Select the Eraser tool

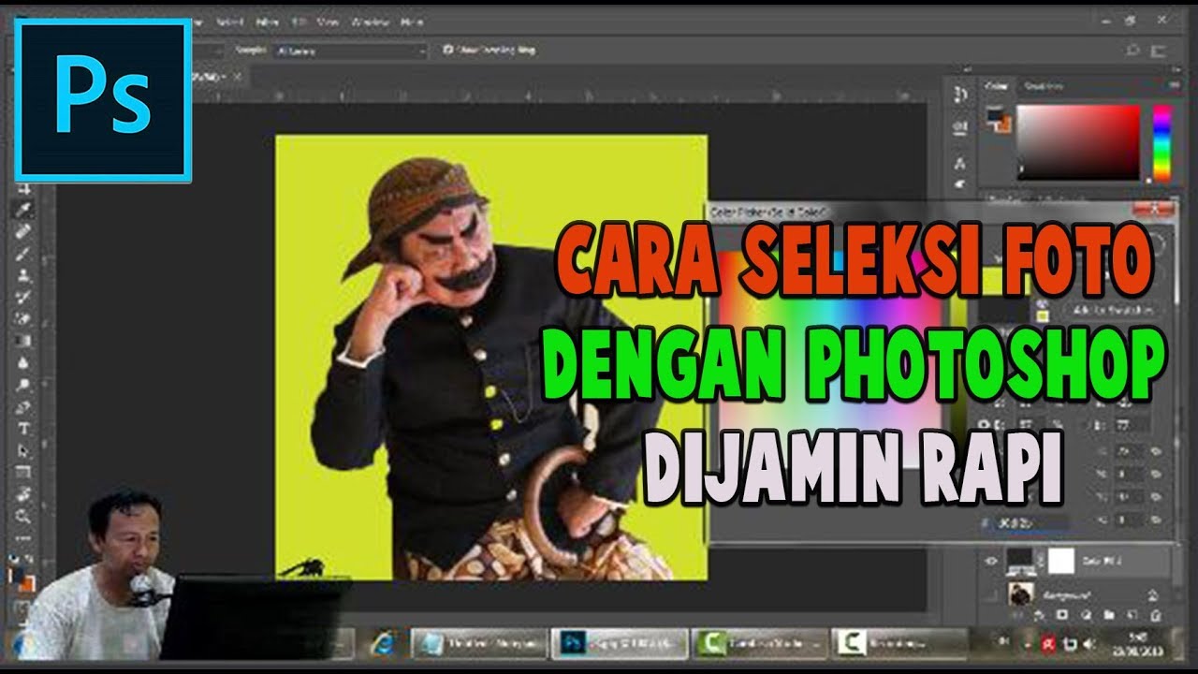point(24,319)
